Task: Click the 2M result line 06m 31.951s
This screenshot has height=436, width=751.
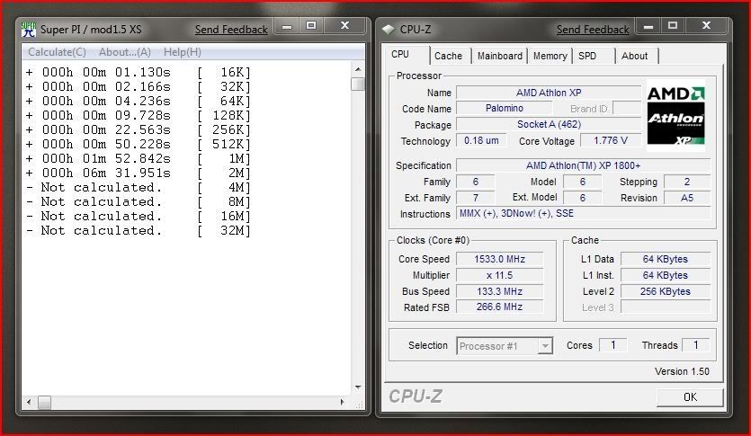Action: coord(138,173)
